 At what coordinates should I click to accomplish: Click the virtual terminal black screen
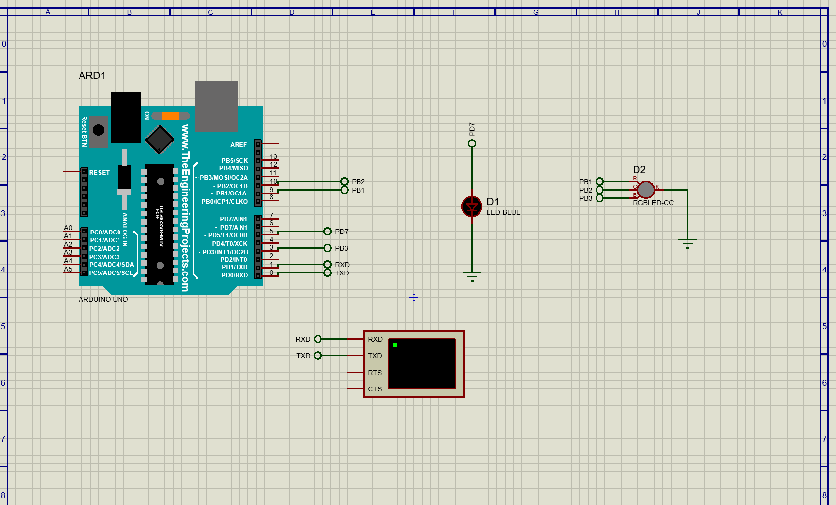pyautogui.click(x=422, y=364)
